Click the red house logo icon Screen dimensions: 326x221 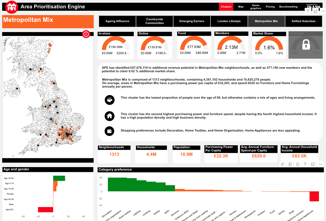coord(12,7)
